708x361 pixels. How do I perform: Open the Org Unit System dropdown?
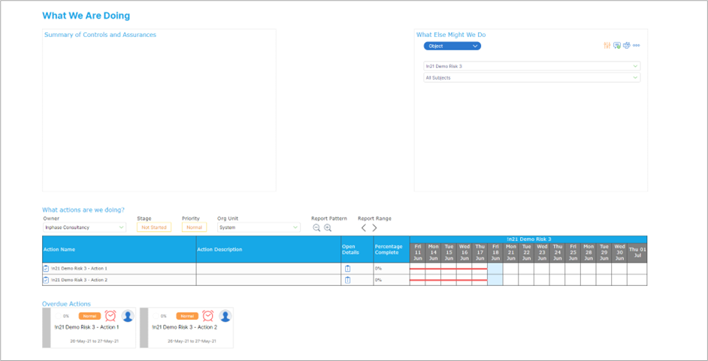259,227
